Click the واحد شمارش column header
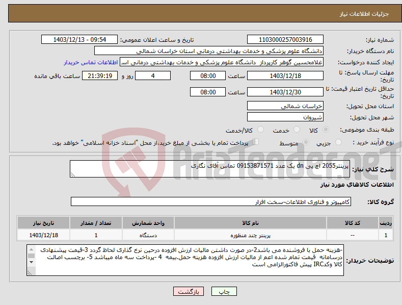Viewport: 402px width, 305px height. [148, 223]
